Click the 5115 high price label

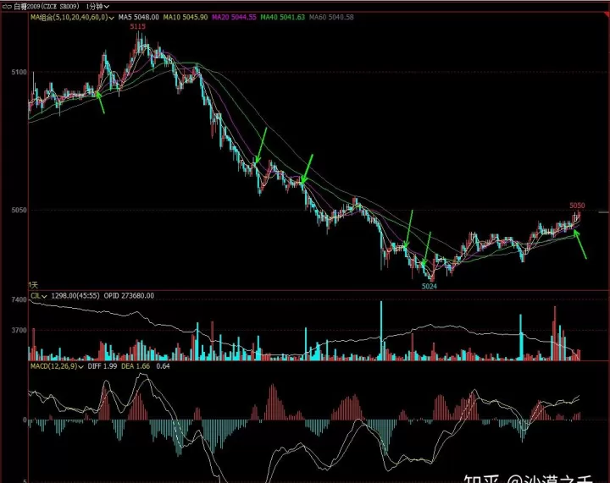(138, 26)
